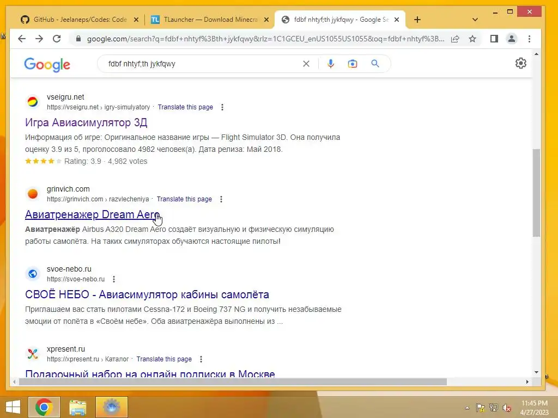
Task: Go forward to the next page
Action: click(39, 39)
